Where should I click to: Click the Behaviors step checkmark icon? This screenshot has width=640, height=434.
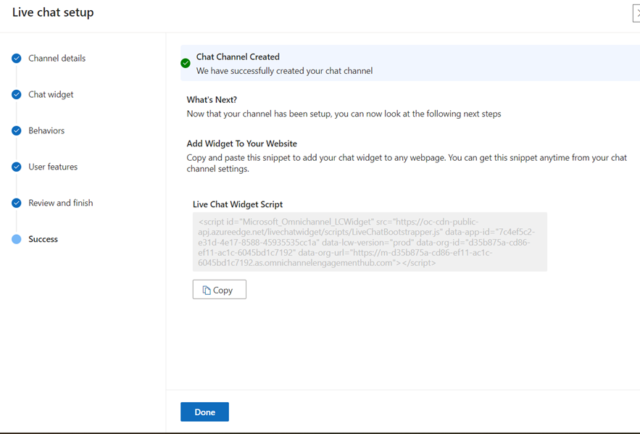[x=17, y=131]
